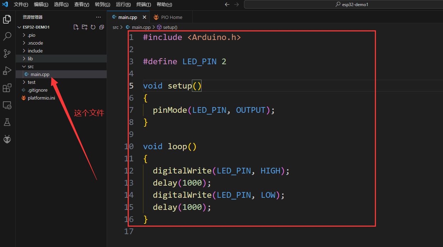Click the New Folder icon in explorer

pyautogui.click(x=84, y=27)
